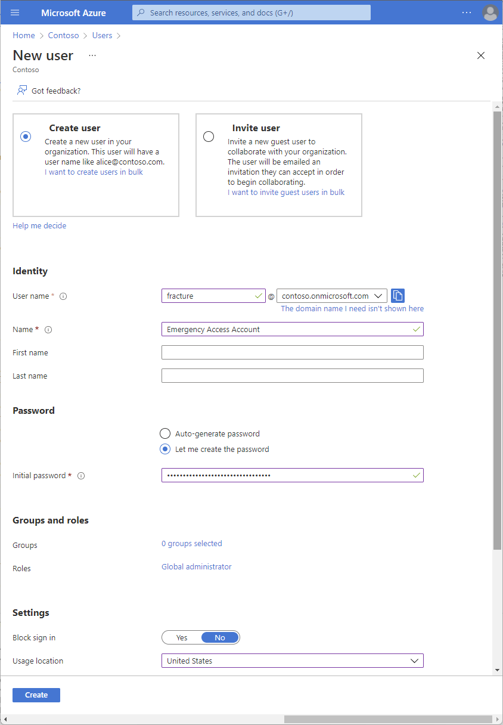Click the Password section heading
Screen dimensions: 503x725
[33, 411]
